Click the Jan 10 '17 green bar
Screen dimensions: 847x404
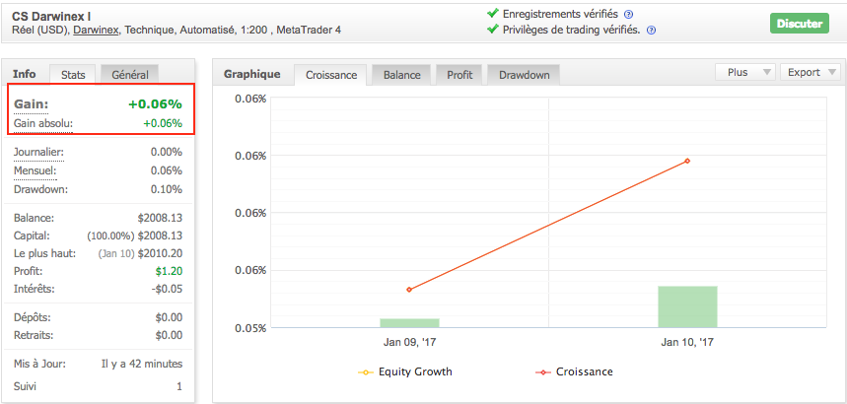(x=687, y=306)
